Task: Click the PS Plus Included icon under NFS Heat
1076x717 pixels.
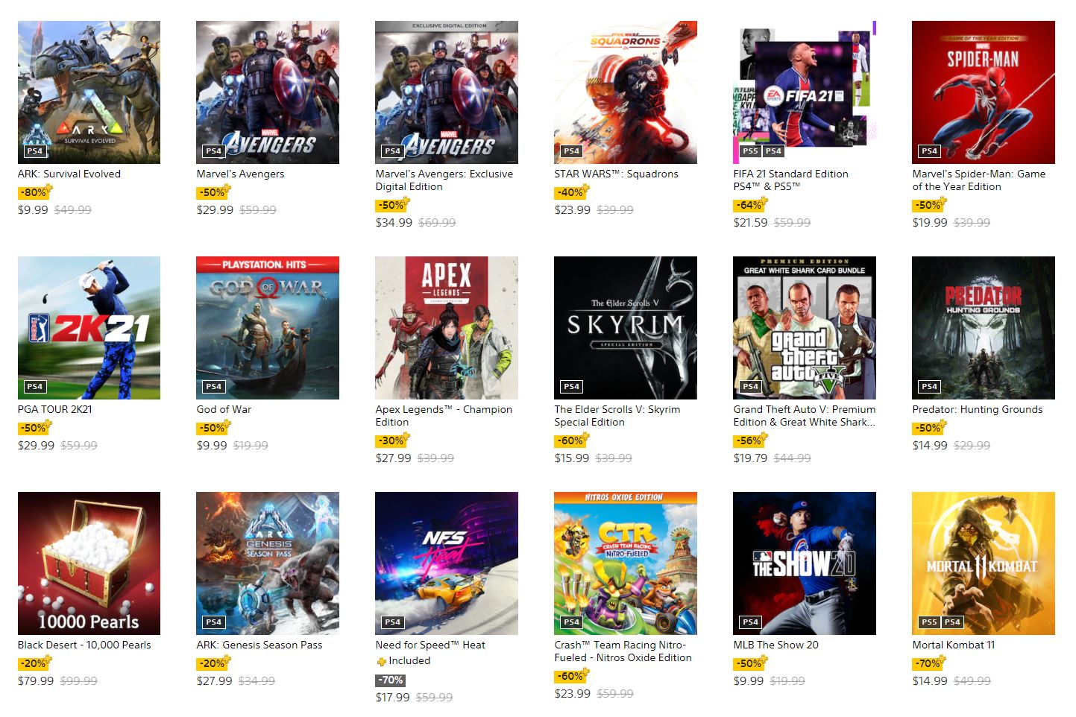Action: click(x=382, y=661)
